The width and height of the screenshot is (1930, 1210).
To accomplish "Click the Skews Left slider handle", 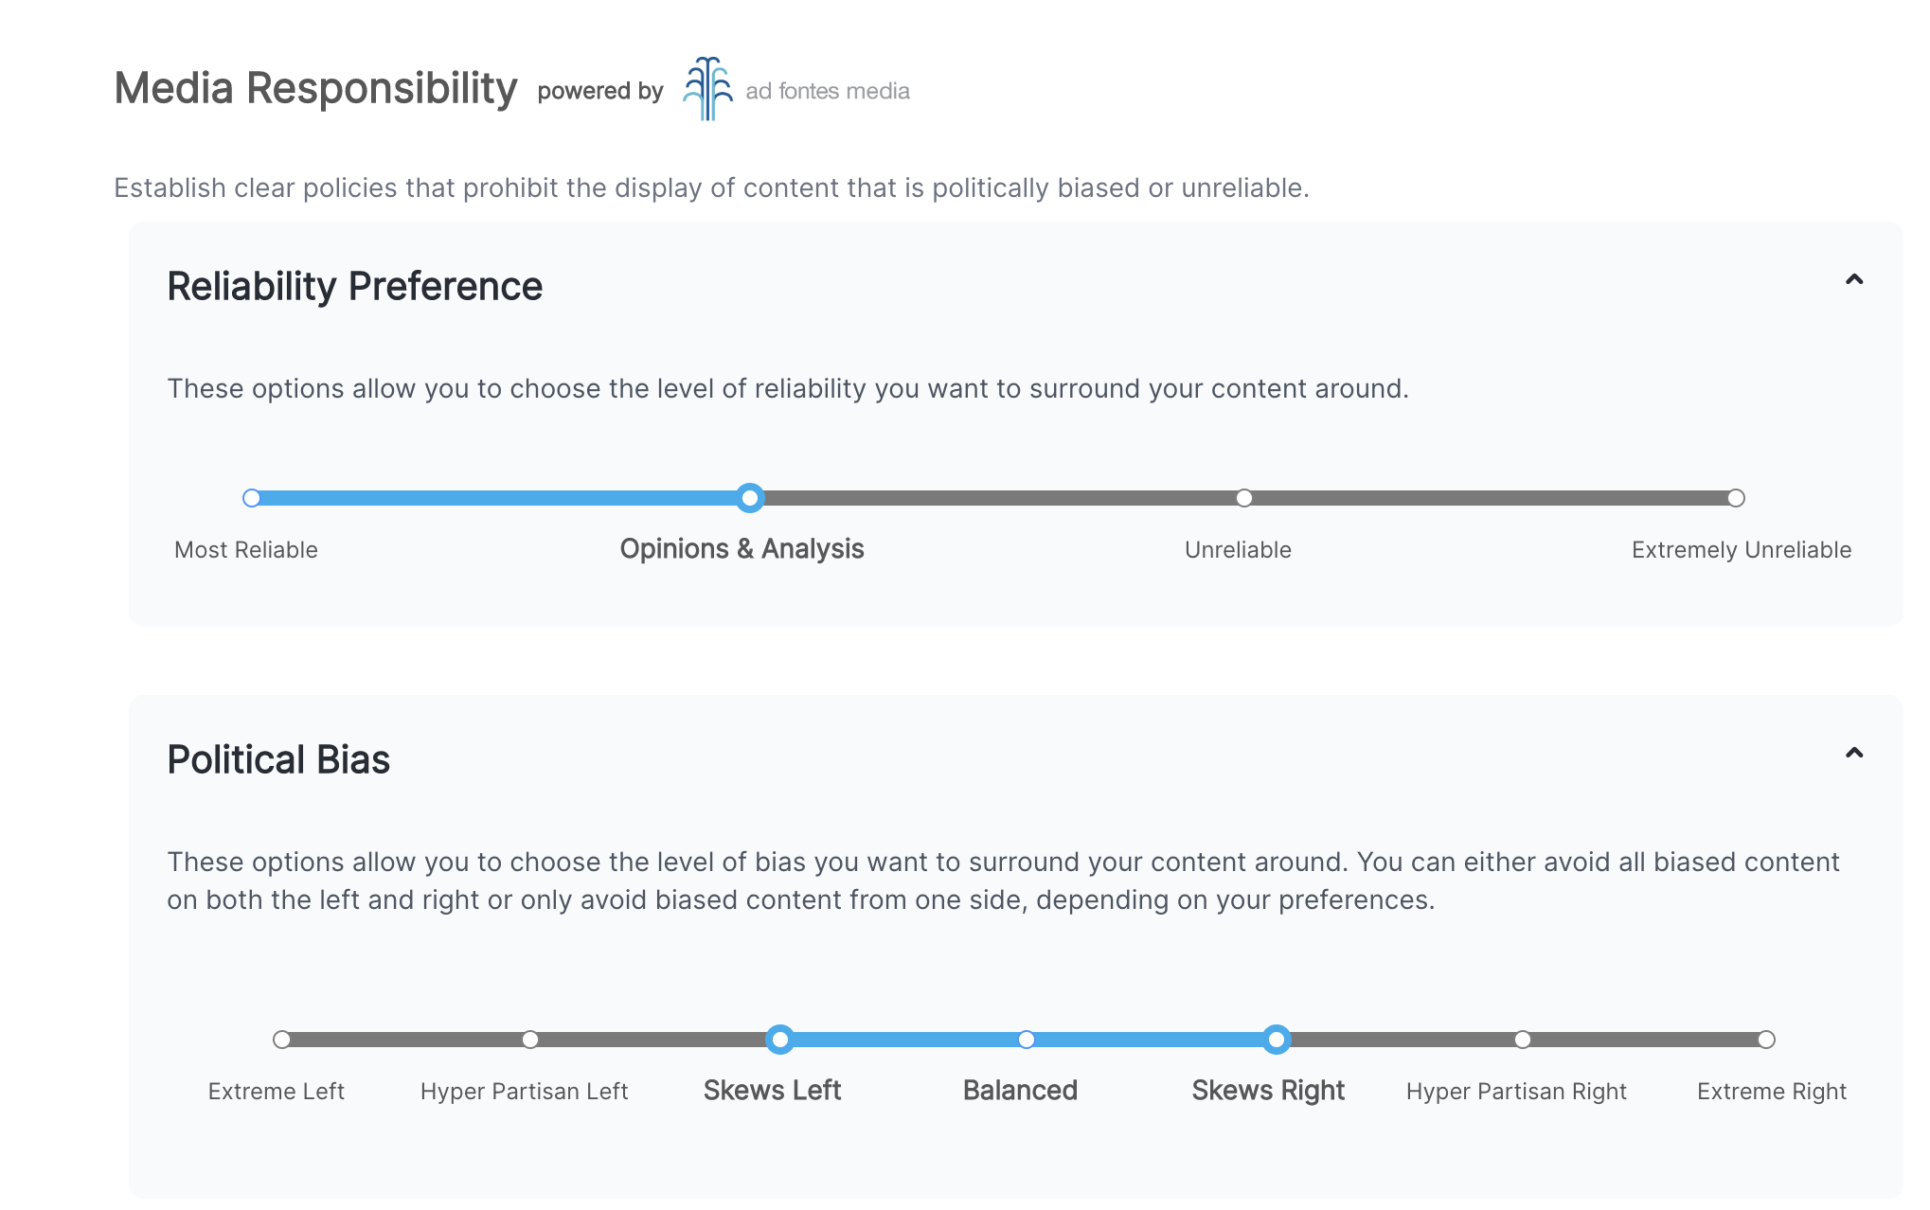I will (x=779, y=1040).
